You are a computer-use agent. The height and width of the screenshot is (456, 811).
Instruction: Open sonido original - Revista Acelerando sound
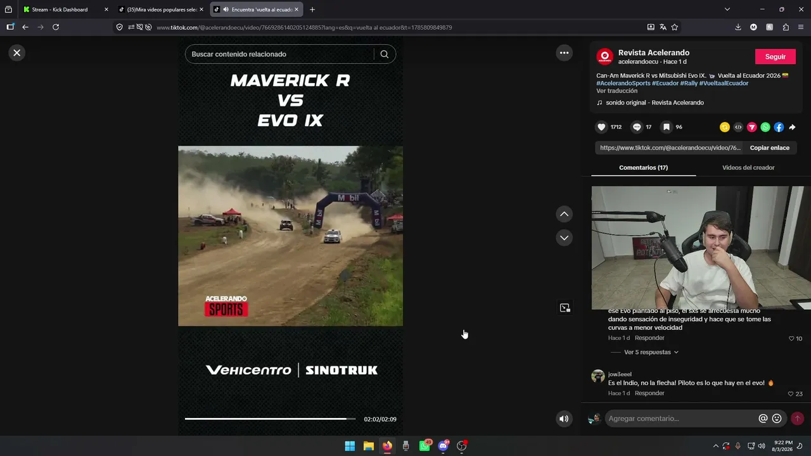pos(655,103)
